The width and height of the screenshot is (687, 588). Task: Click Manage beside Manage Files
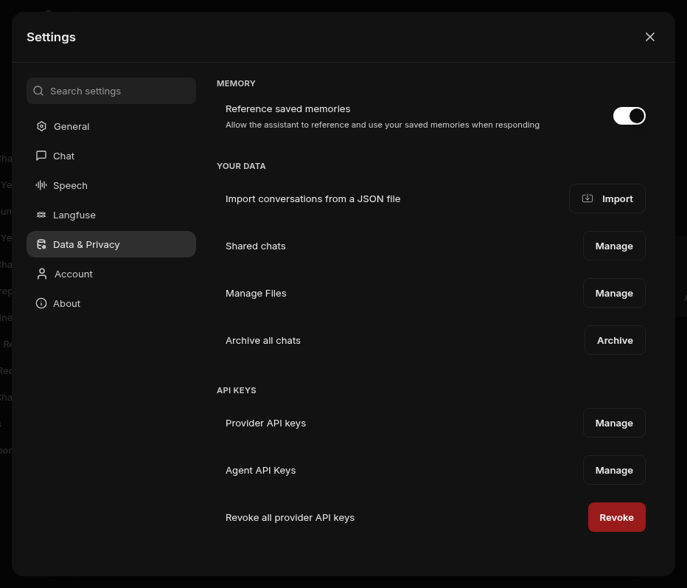[x=614, y=293]
